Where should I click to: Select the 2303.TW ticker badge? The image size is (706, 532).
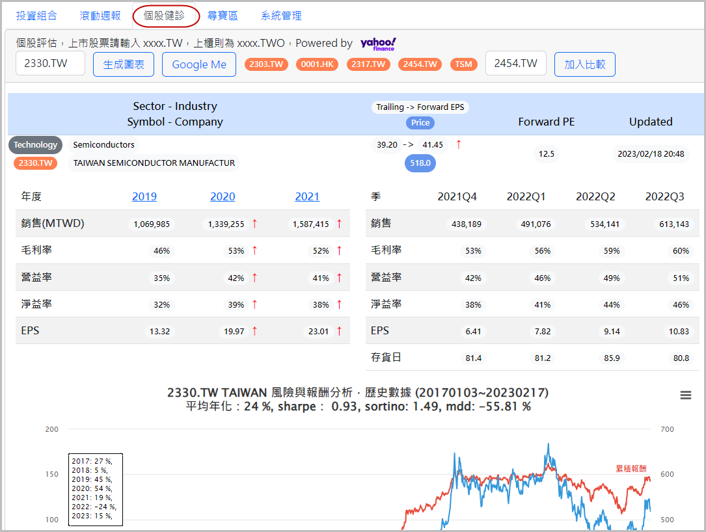coord(267,64)
